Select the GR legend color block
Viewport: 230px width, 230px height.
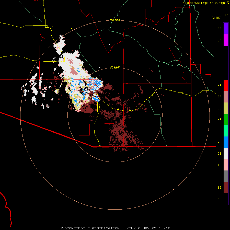pyautogui.click(x=226, y=97)
